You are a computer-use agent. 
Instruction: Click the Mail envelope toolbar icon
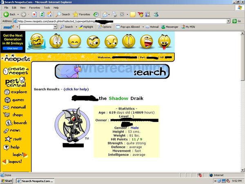click(105, 14)
